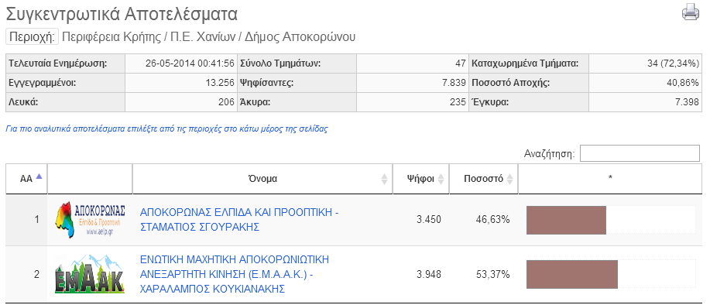
Task: Click the Ποσοστό column header
Action: point(484,179)
